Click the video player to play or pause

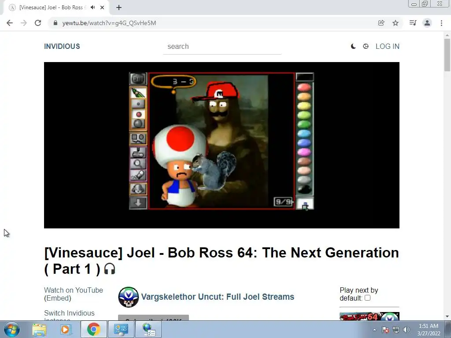(x=222, y=145)
